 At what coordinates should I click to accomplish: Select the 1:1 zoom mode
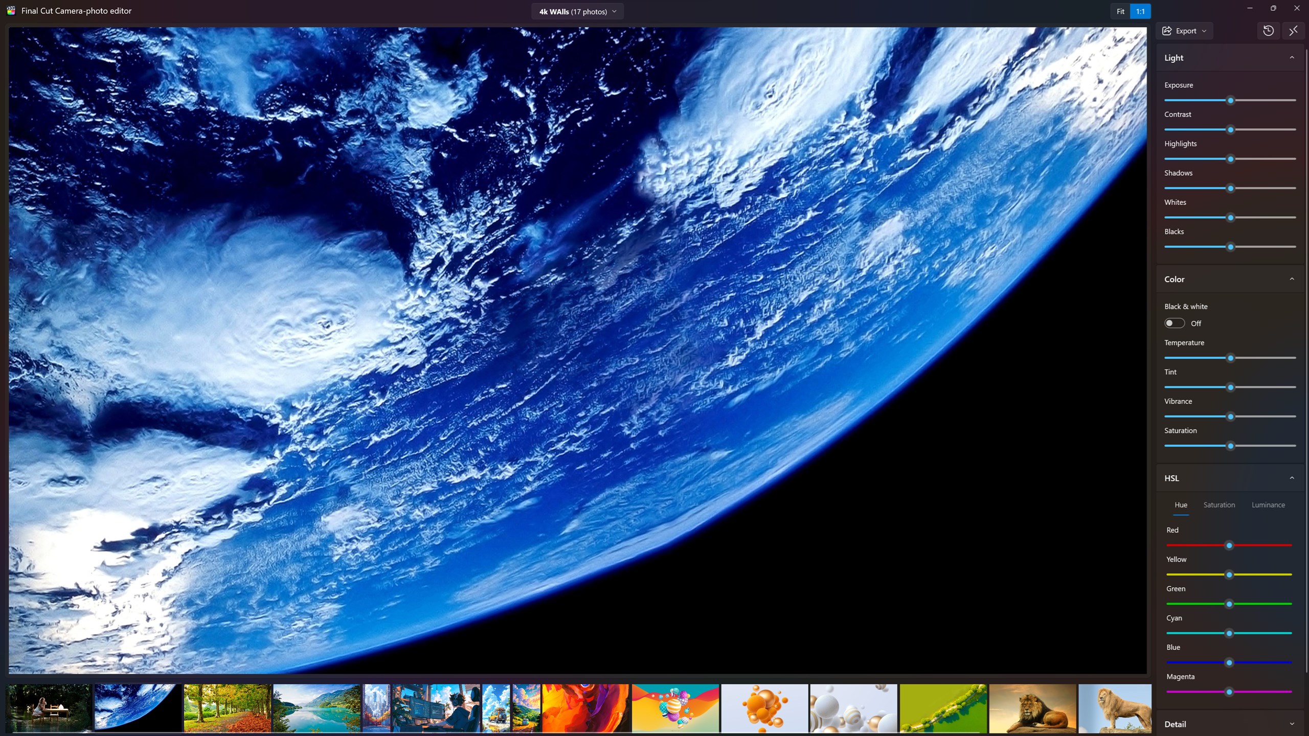pyautogui.click(x=1140, y=11)
